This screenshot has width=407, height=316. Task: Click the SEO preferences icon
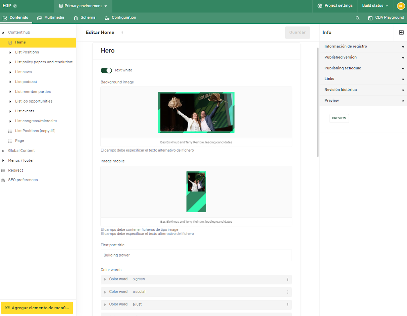point(3,180)
